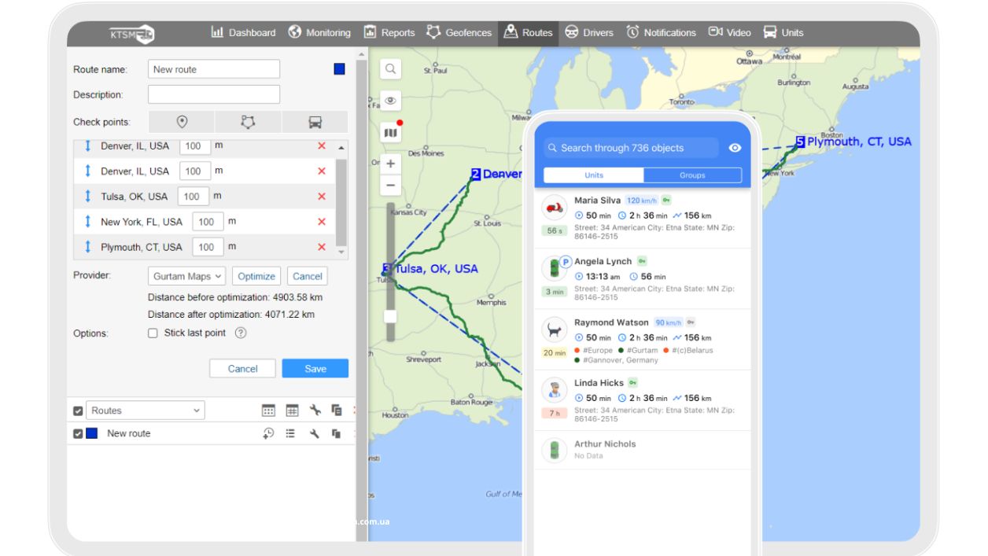Viewport: 988px width, 556px height.
Task: Click copy icon in Routes header row
Action: click(x=337, y=410)
